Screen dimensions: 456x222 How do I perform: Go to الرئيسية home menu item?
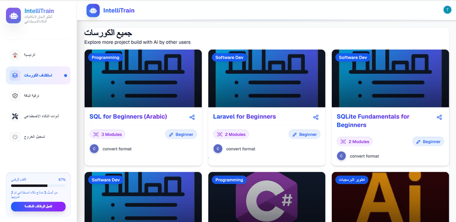pos(38,55)
